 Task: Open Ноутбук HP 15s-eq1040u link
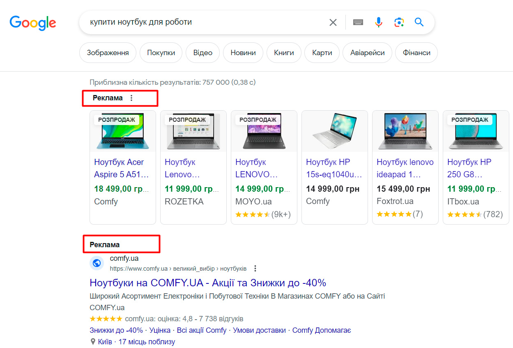click(334, 168)
